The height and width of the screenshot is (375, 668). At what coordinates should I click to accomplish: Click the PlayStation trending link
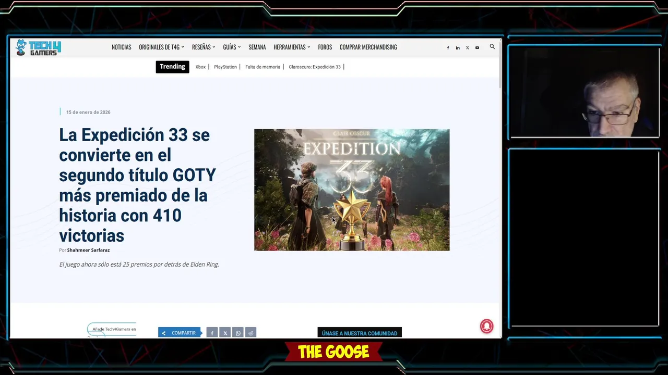pos(225,67)
